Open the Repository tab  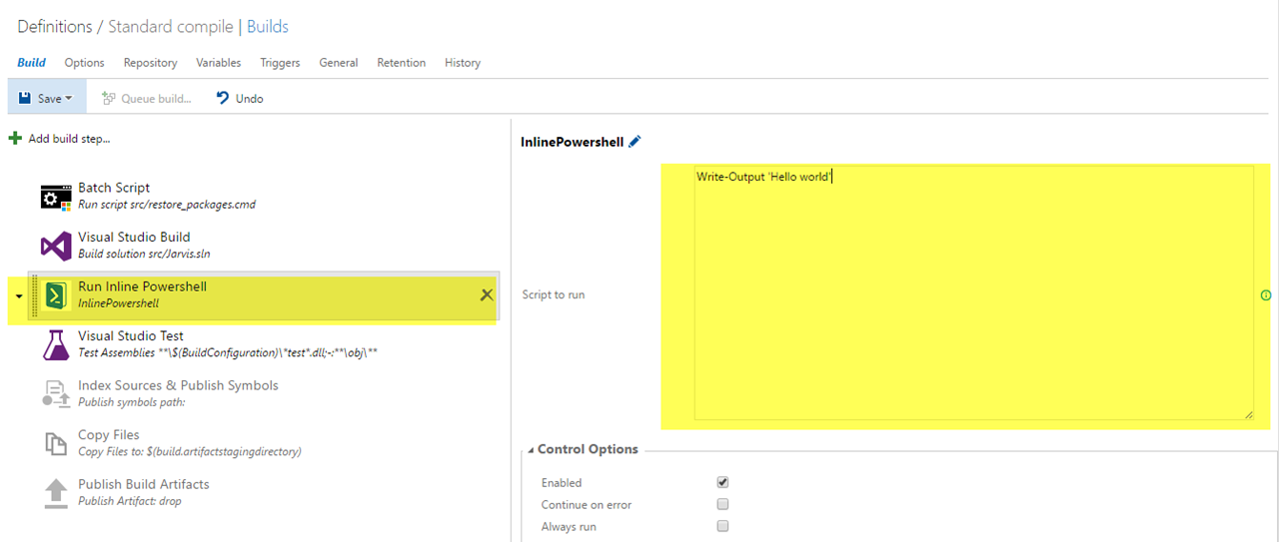pos(150,62)
